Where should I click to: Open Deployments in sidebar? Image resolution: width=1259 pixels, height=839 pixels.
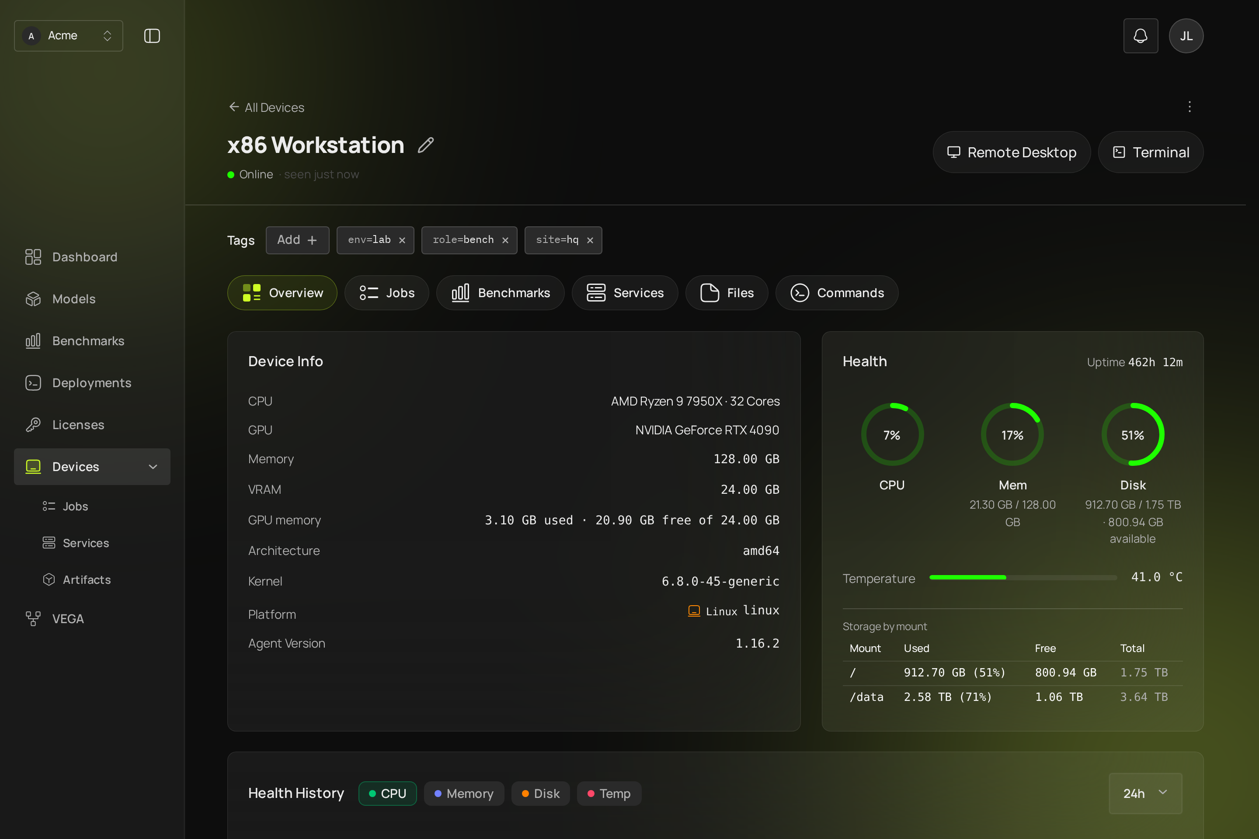(92, 383)
